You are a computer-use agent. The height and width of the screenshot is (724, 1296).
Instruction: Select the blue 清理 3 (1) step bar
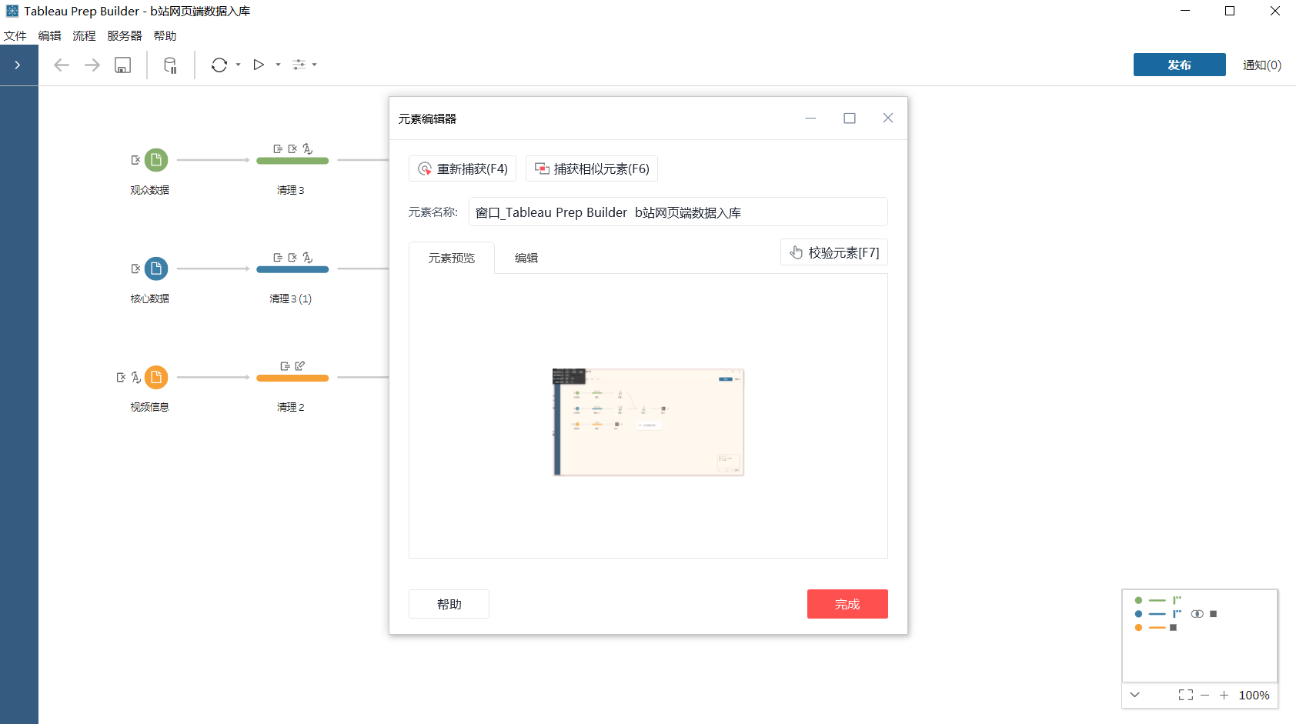point(292,269)
